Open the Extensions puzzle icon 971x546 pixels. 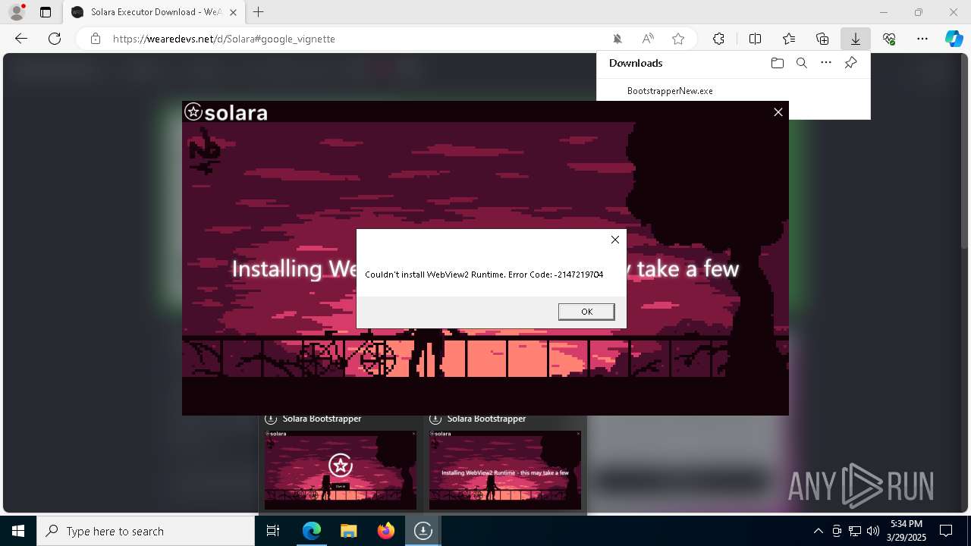[x=718, y=39]
